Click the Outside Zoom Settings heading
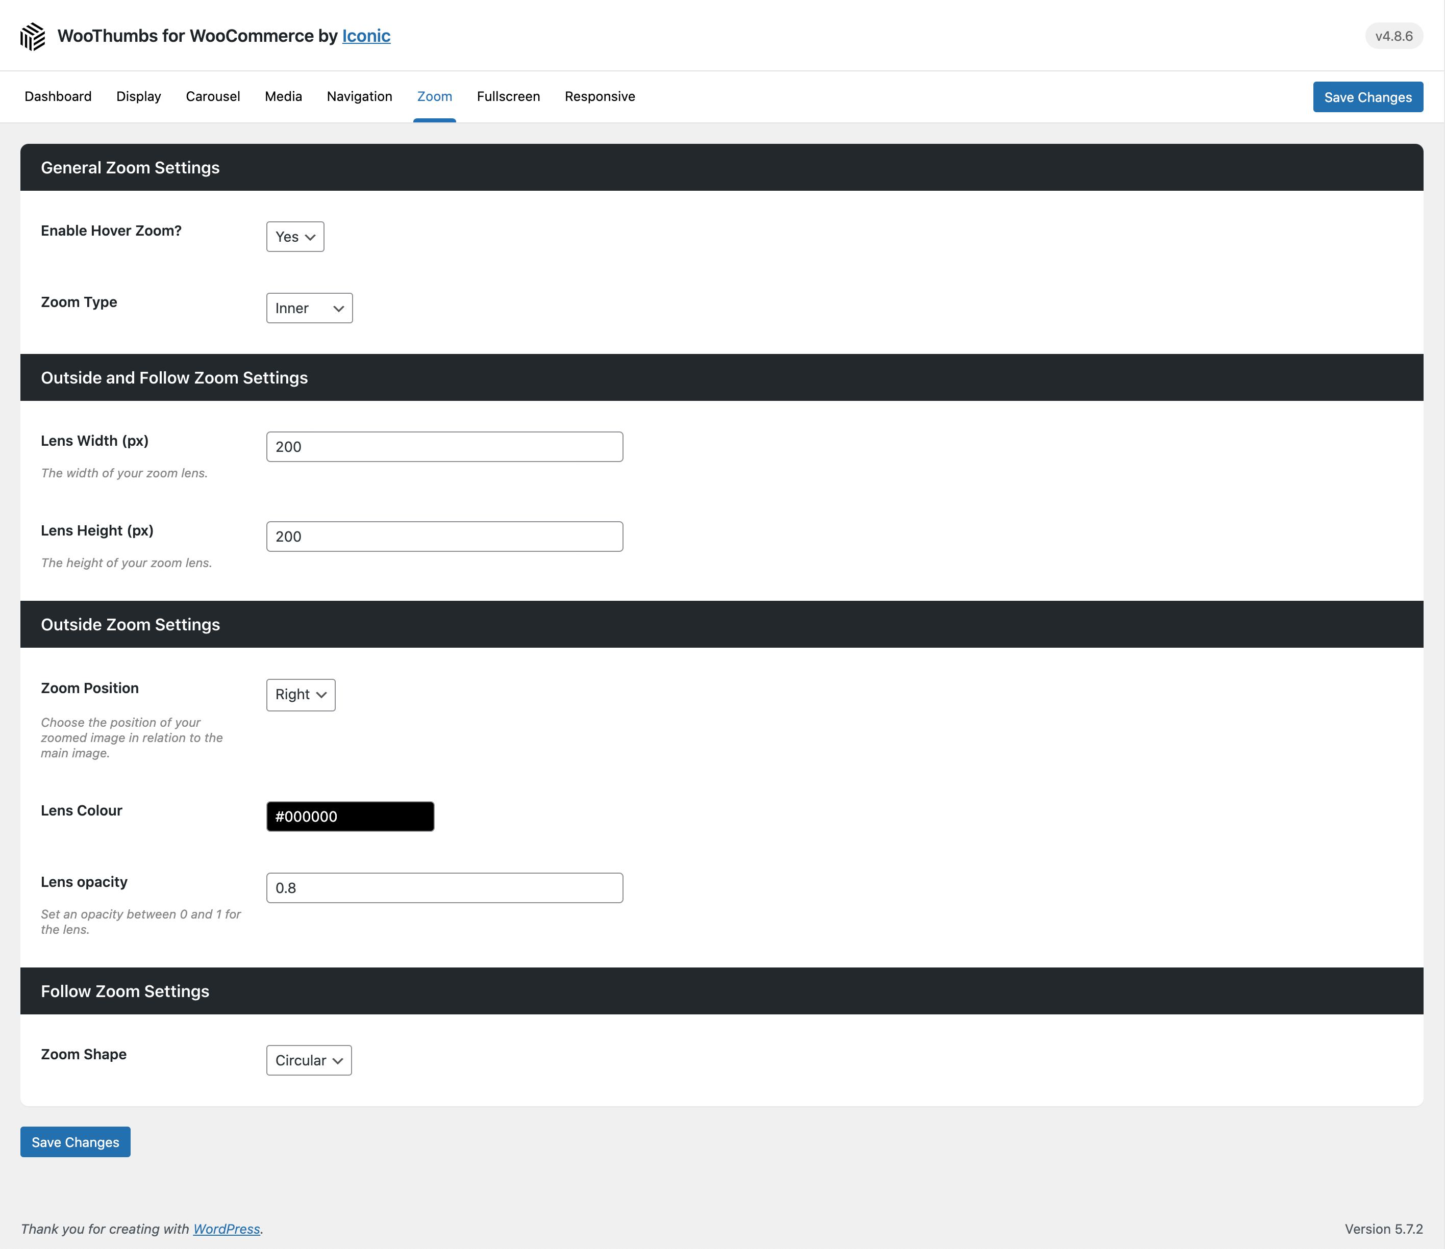Image resolution: width=1445 pixels, height=1249 pixels. point(131,624)
